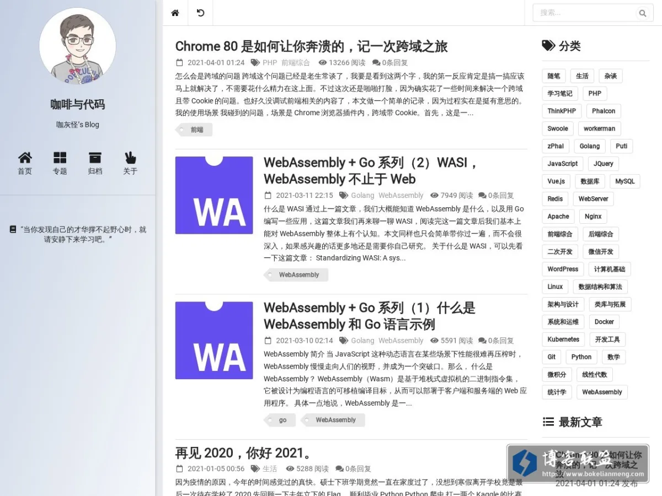Click the PHP category link in Chrome 80 meta

(x=270, y=63)
